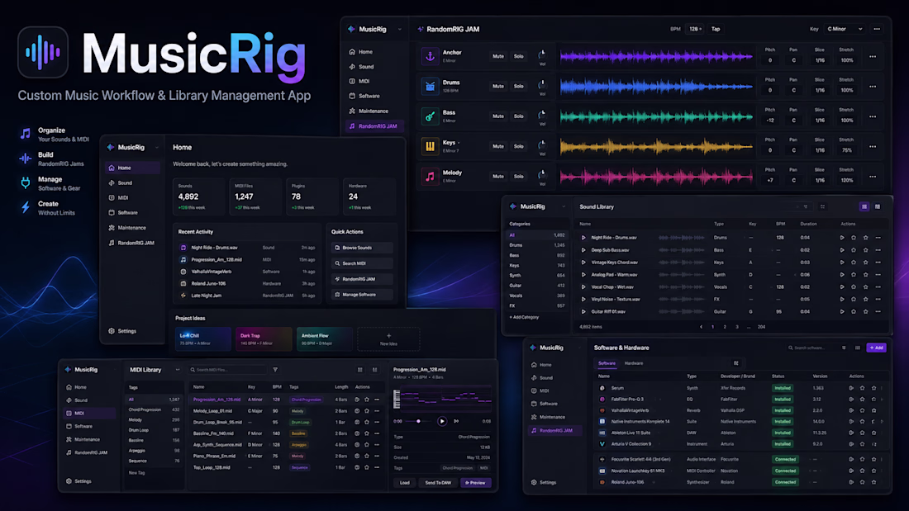Solo the Drums track
The height and width of the screenshot is (511, 909).
point(518,87)
